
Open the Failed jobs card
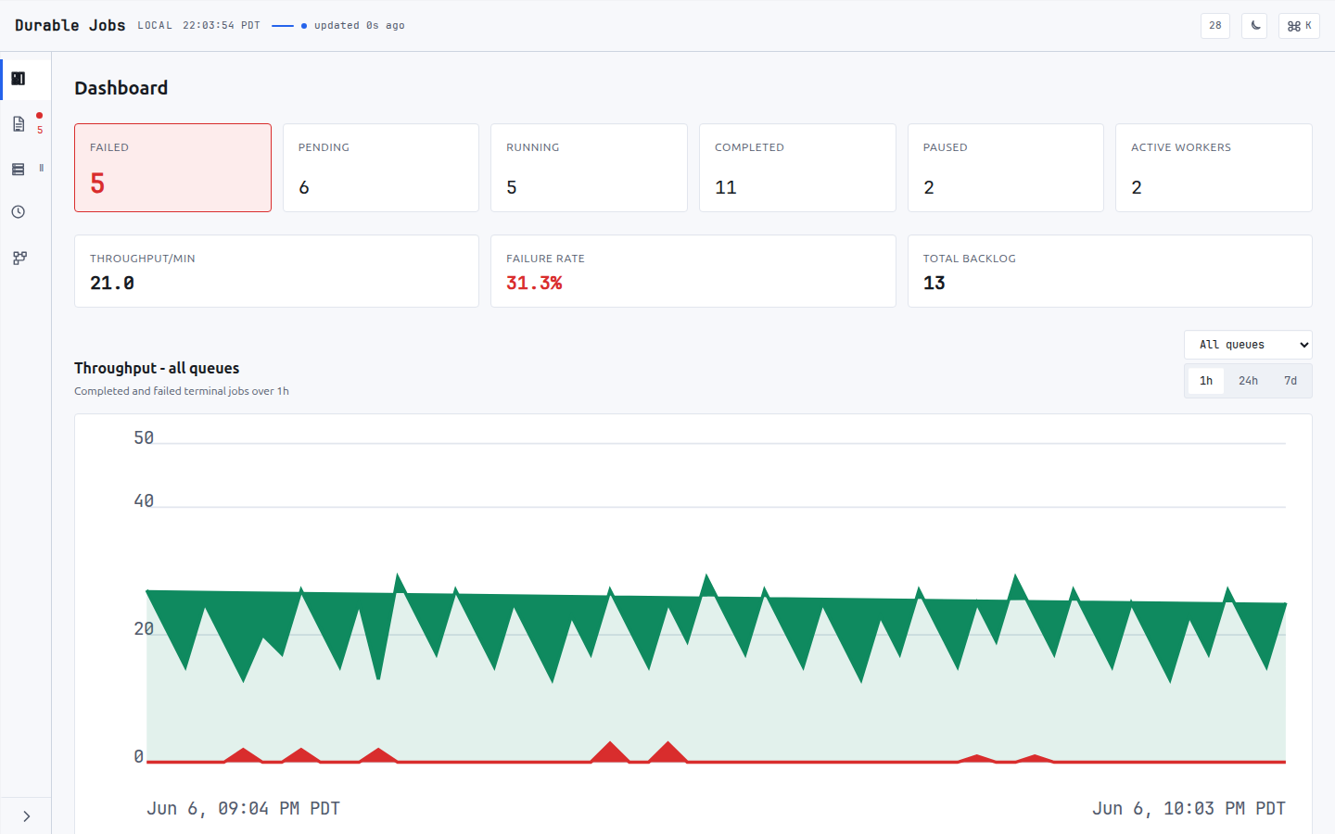[172, 168]
